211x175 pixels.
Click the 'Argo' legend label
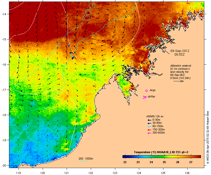tap(153, 90)
